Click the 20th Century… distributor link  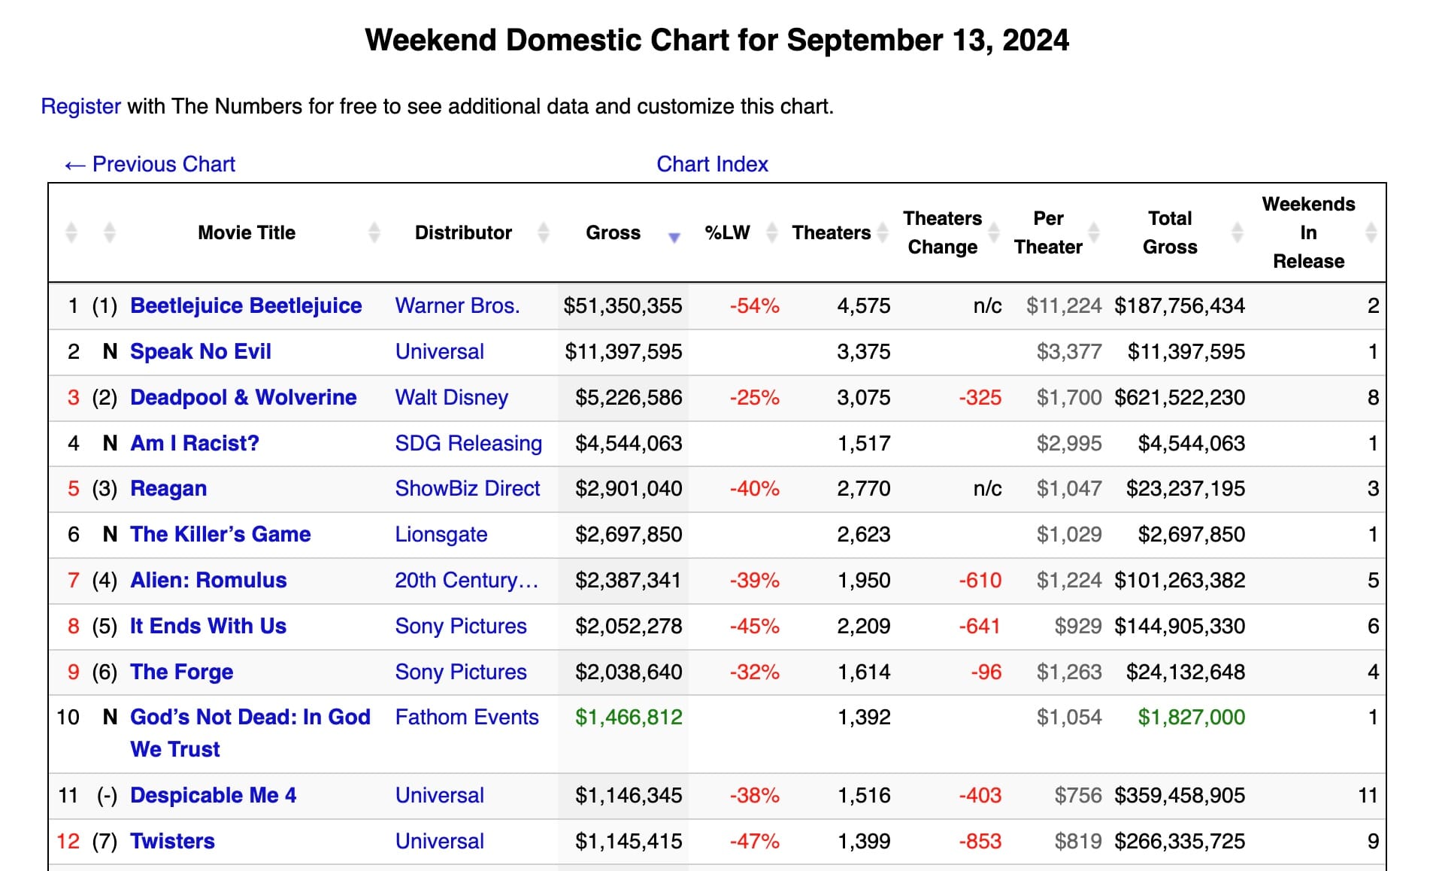(467, 580)
